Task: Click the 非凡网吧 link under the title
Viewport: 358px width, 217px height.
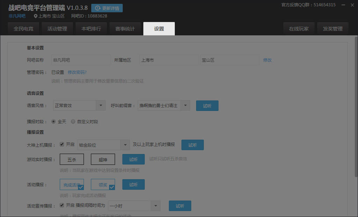Action: (x=17, y=16)
